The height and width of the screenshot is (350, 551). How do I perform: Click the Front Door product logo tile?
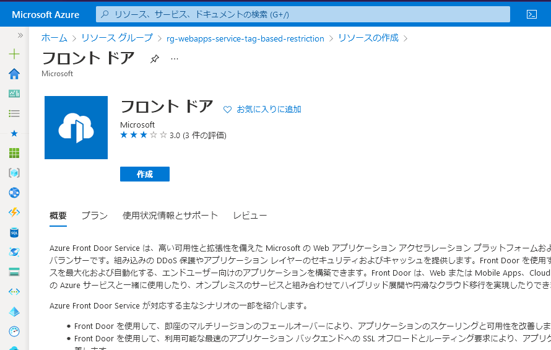tap(76, 128)
